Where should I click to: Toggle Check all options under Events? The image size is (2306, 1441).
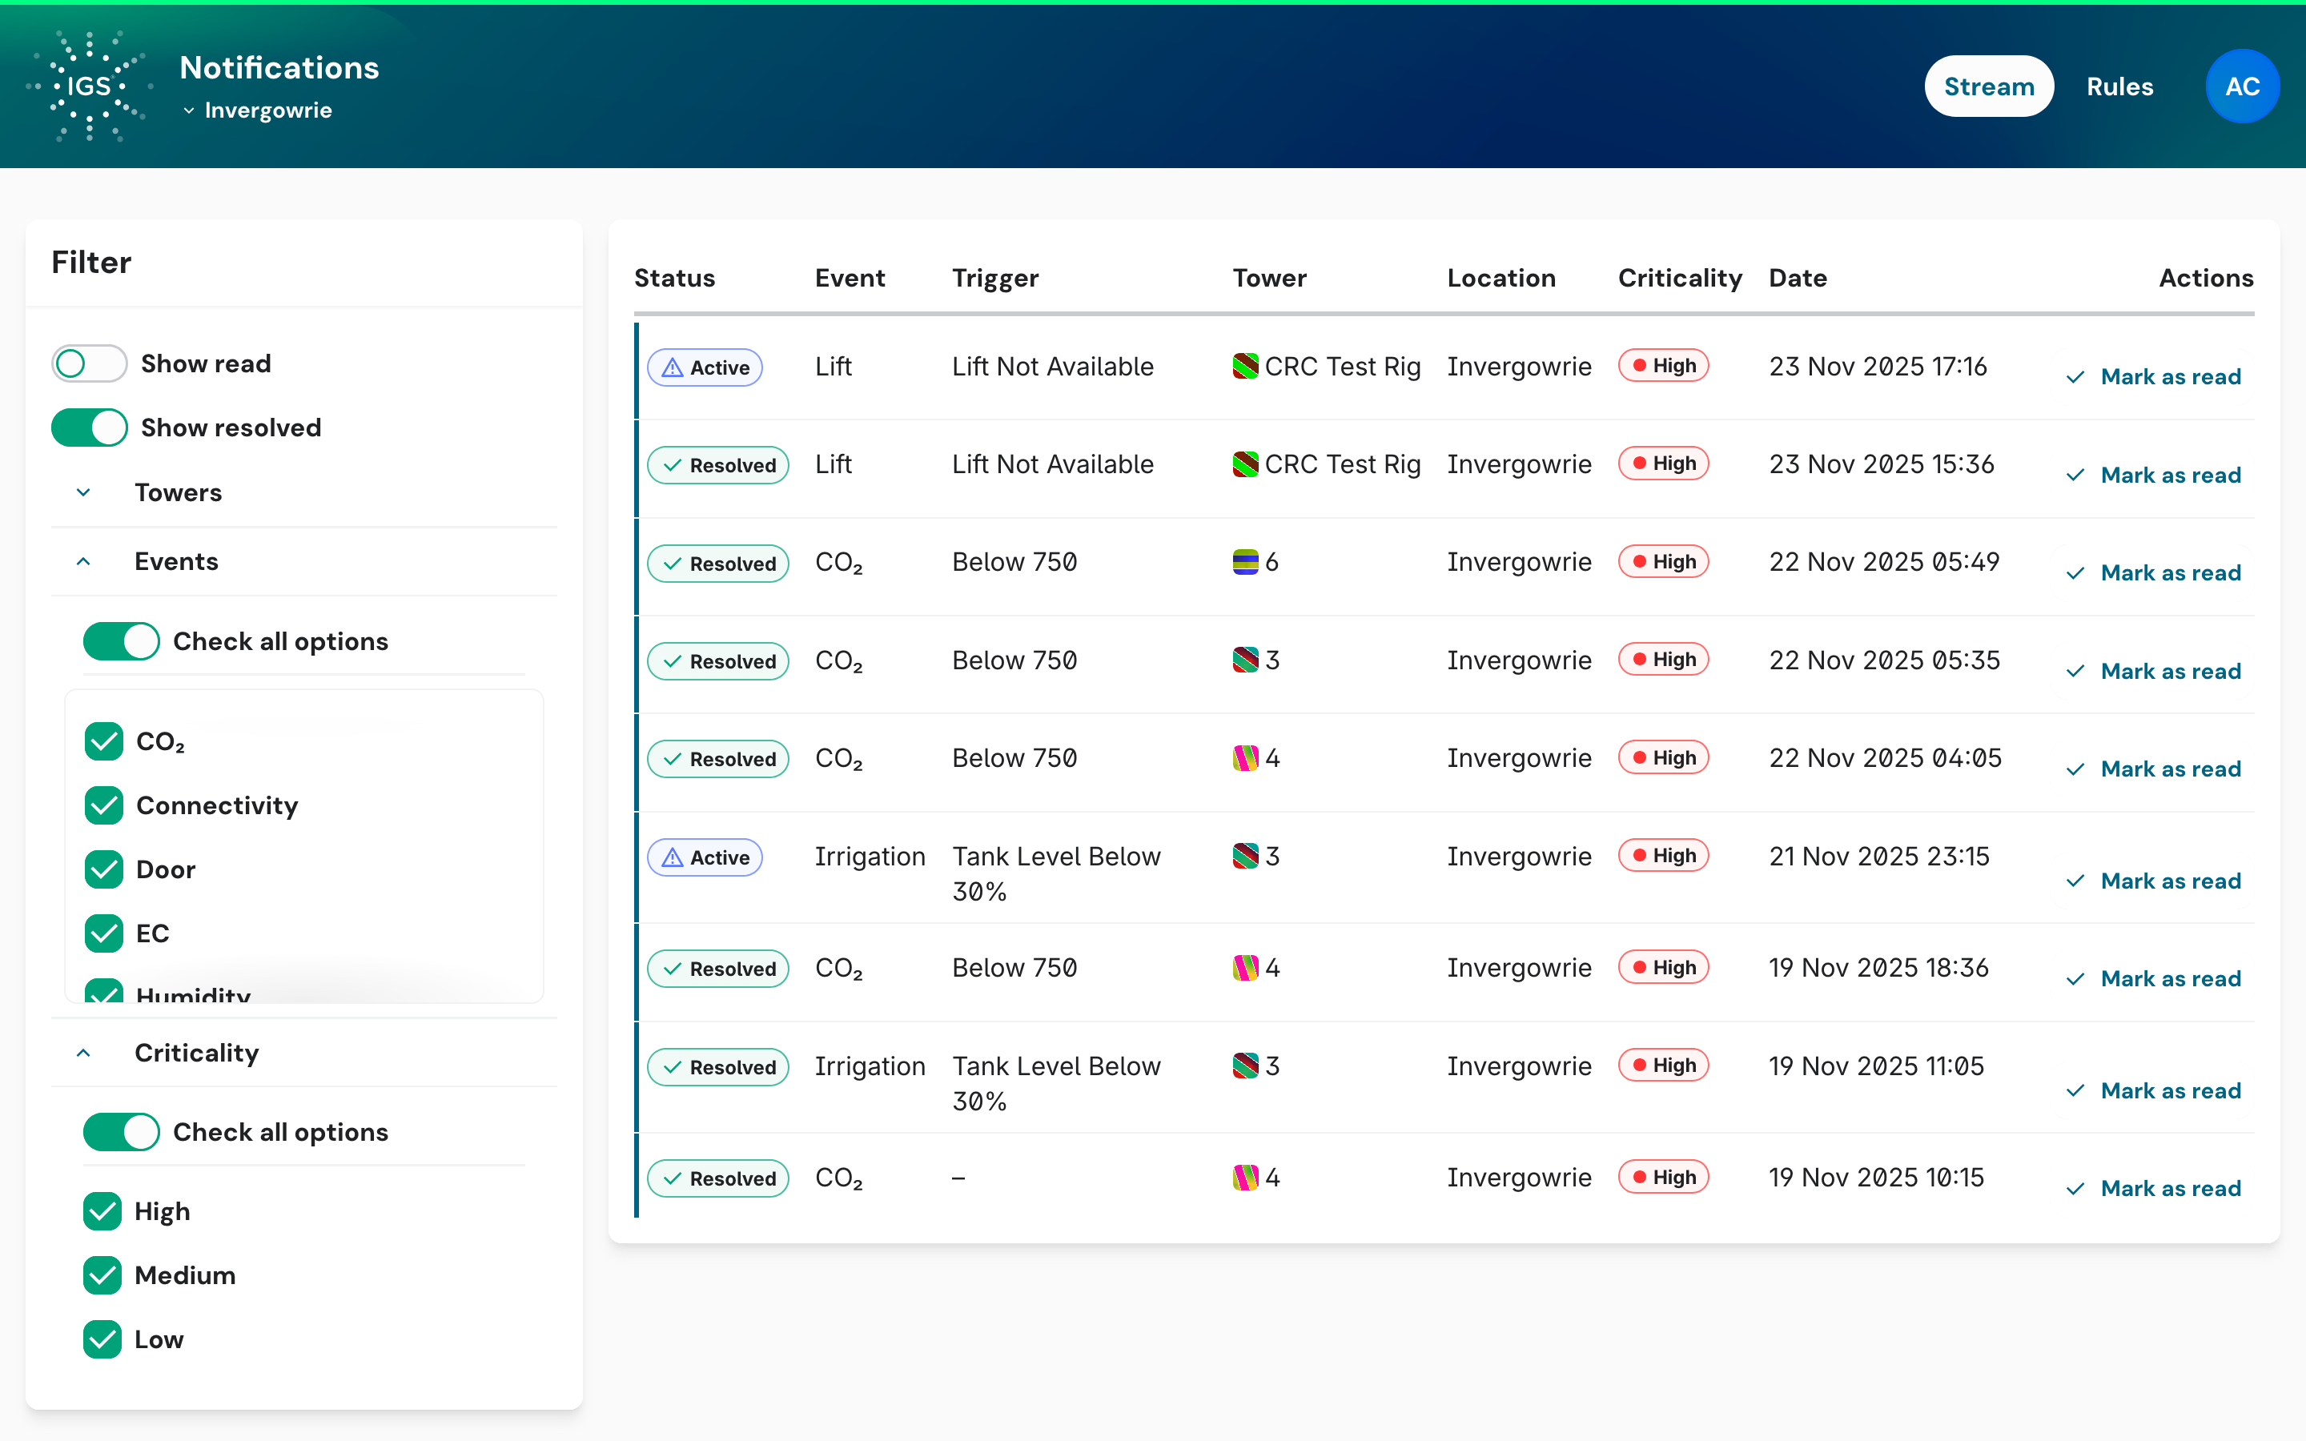[121, 641]
